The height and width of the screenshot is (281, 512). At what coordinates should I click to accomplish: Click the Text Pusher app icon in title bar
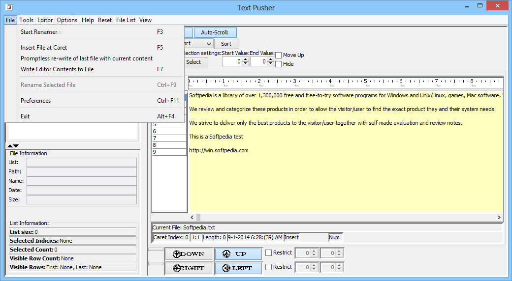tap(9, 7)
